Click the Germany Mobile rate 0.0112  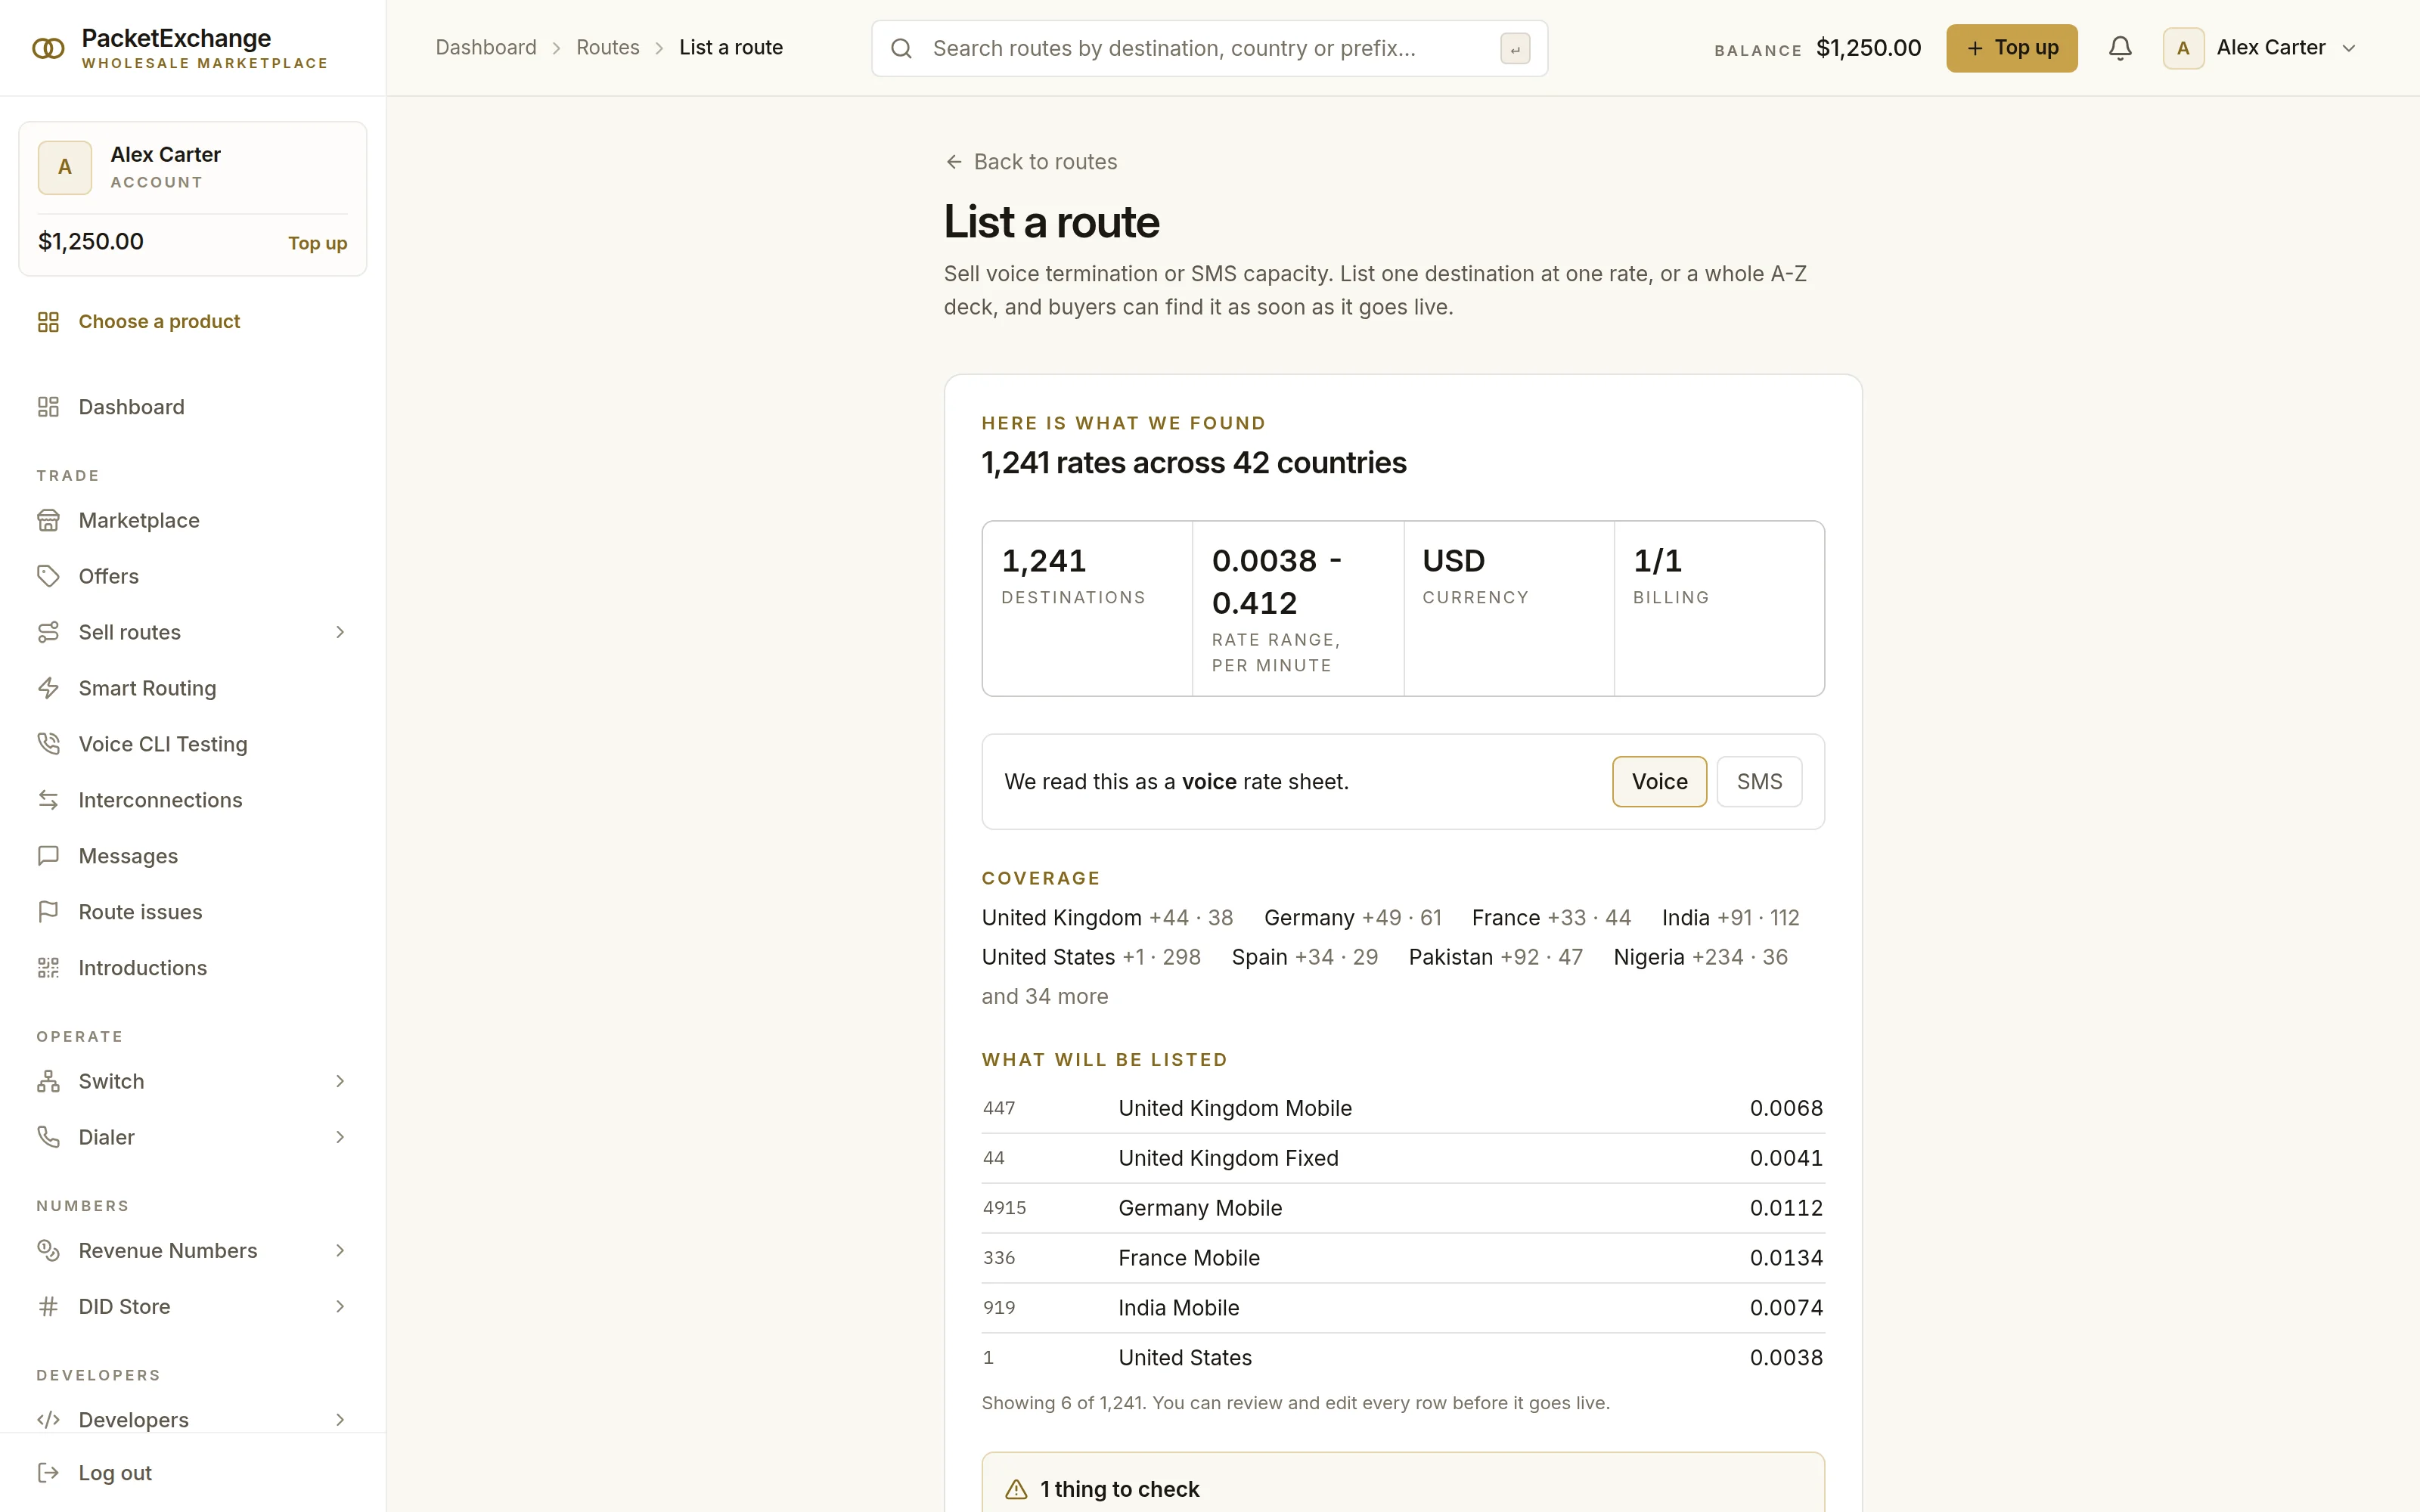click(1786, 1208)
